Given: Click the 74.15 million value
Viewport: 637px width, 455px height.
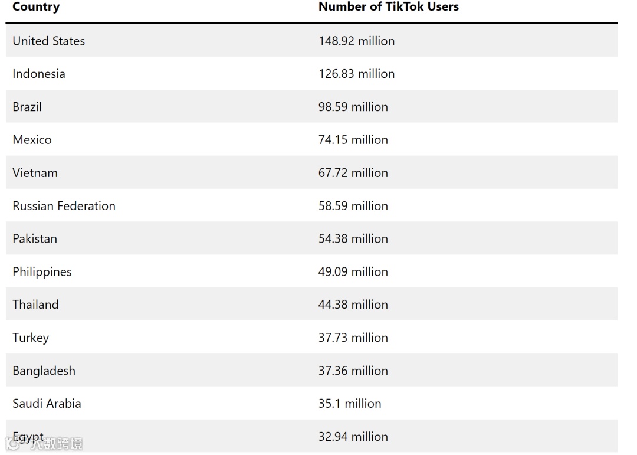Looking at the screenshot, I should pyautogui.click(x=353, y=140).
